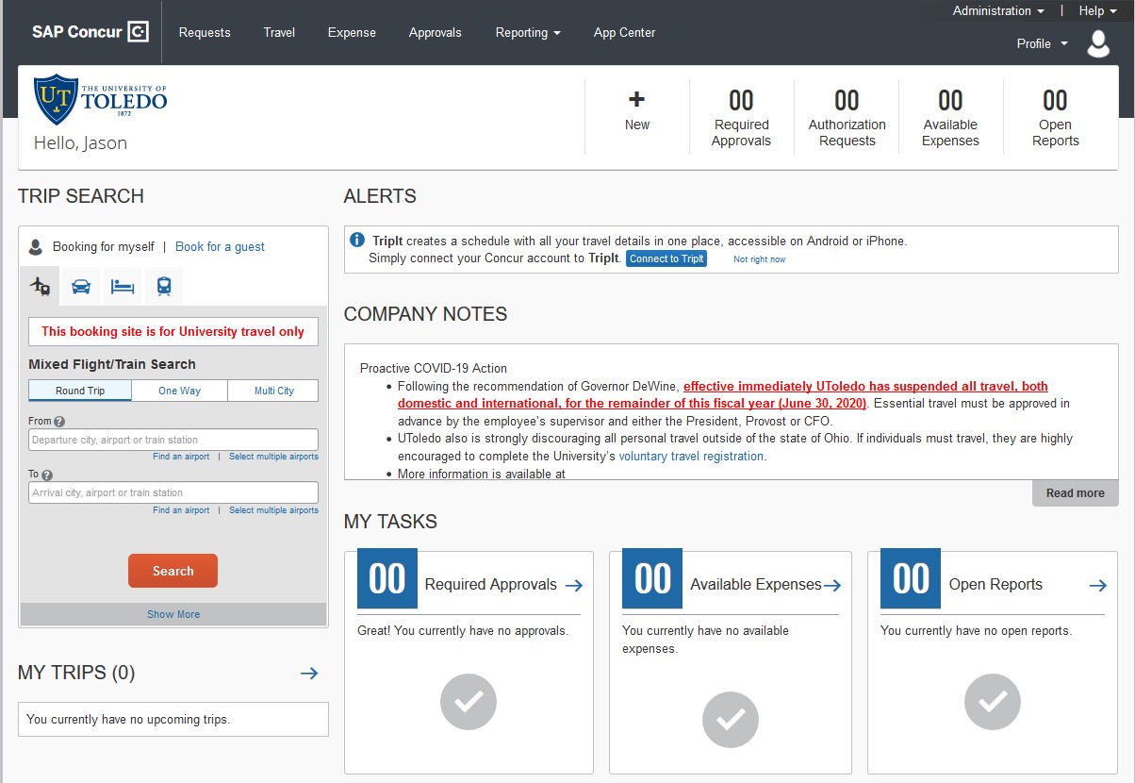The image size is (1135, 783).
Task: Select the Round Trip option
Action: click(80, 391)
